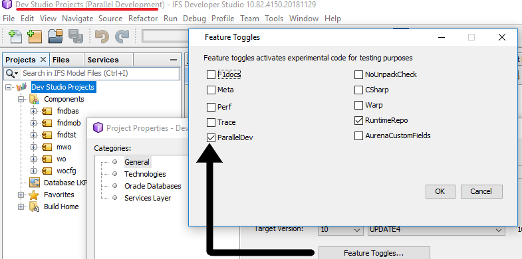Viewport: 522px width, 259px height.
Task: Select the General category
Action: pyautogui.click(x=137, y=162)
